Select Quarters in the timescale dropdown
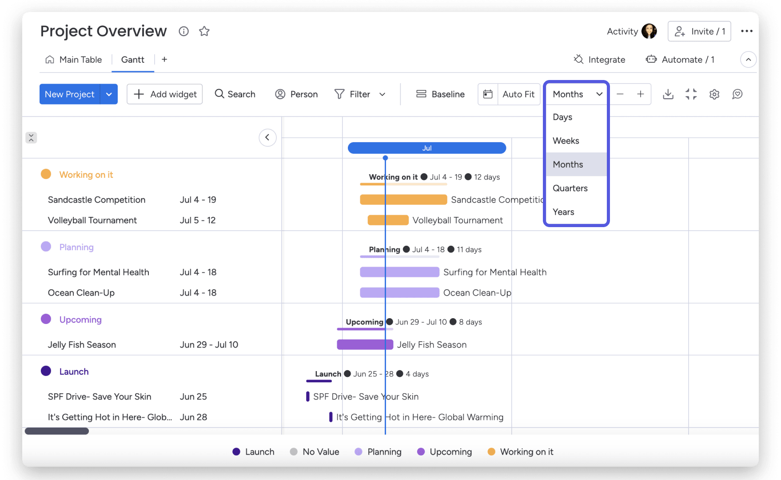 tap(570, 188)
